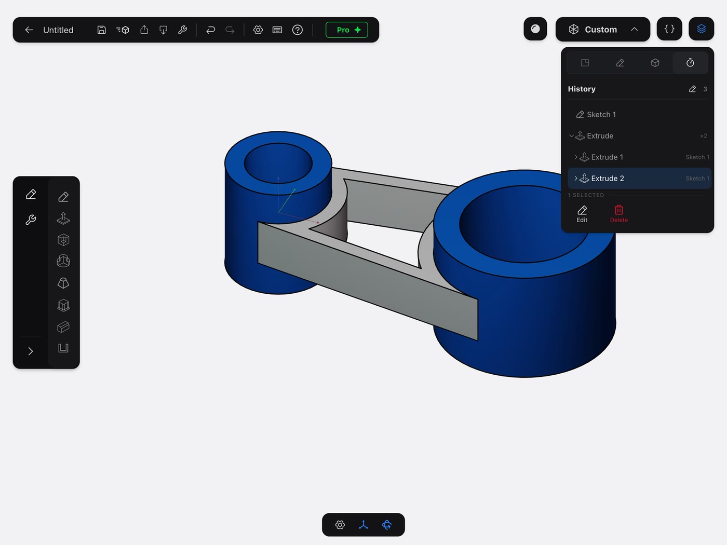Select the Extrude 1 history entry

[639, 157]
